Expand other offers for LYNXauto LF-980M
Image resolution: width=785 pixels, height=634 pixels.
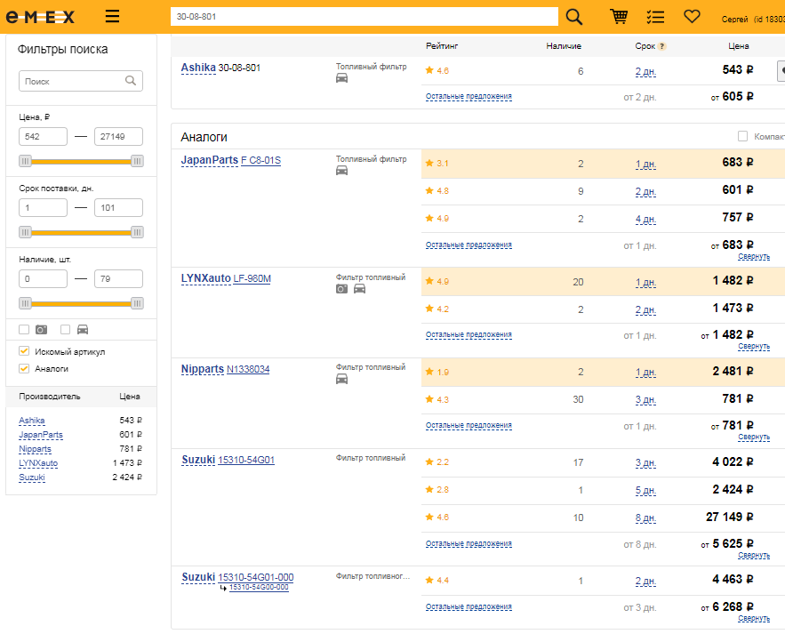coord(469,334)
